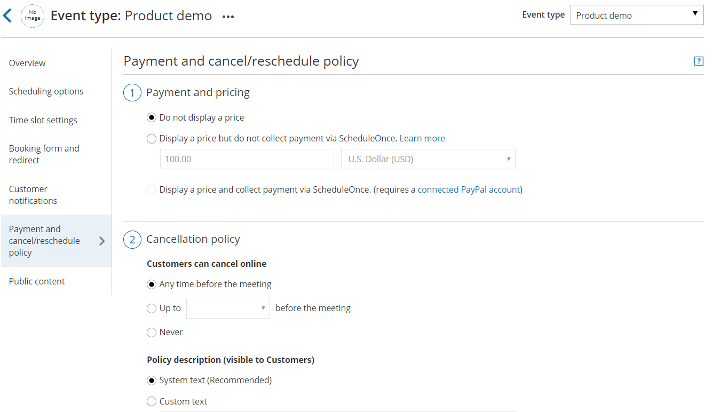This screenshot has height=412, width=712.
Task: Choose 'Never' cancellation option
Action: click(152, 332)
